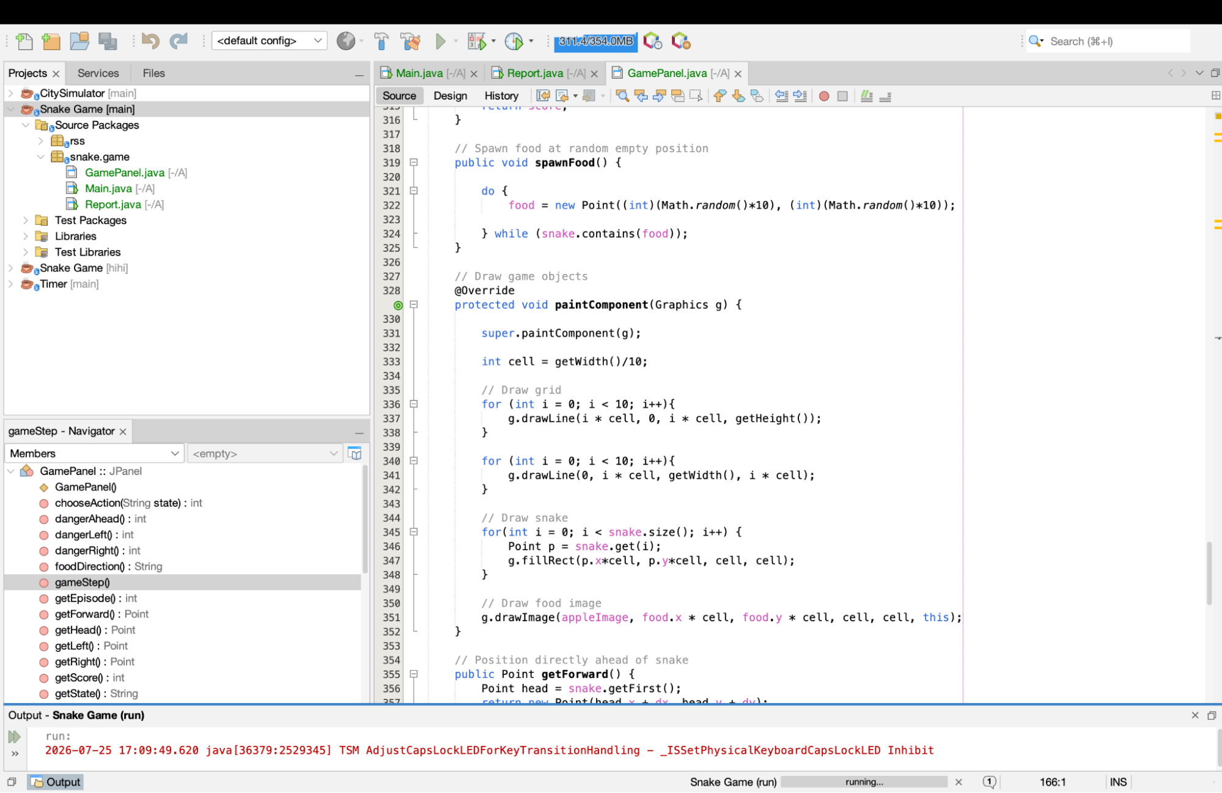Run the project with the green play icon
This screenshot has width=1222, height=793.
440,41
